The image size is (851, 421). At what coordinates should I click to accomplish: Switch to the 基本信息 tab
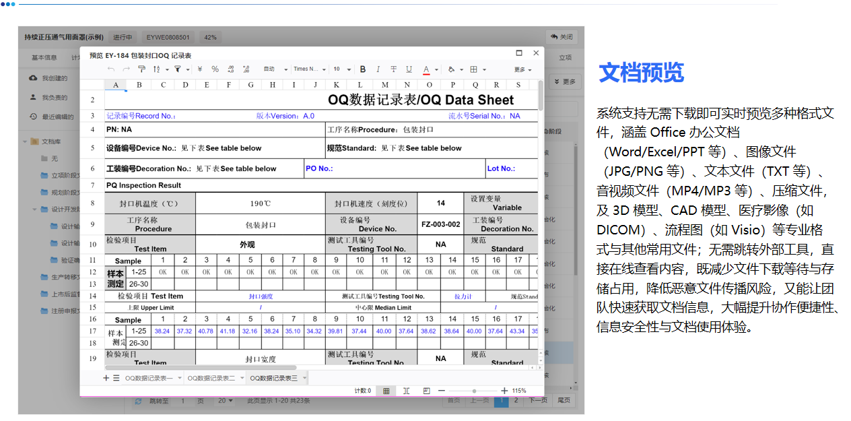43,57
